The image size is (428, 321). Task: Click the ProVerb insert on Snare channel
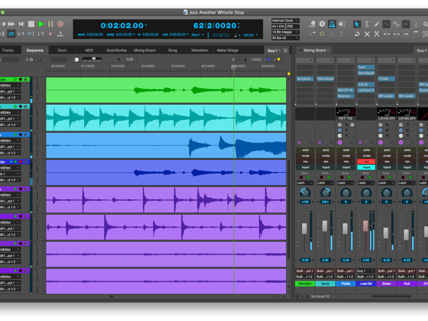click(x=387, y=79)
